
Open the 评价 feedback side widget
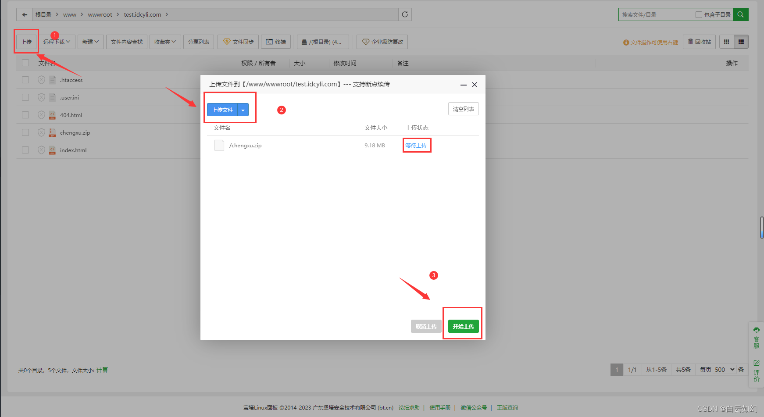click(x=757, y=371)
